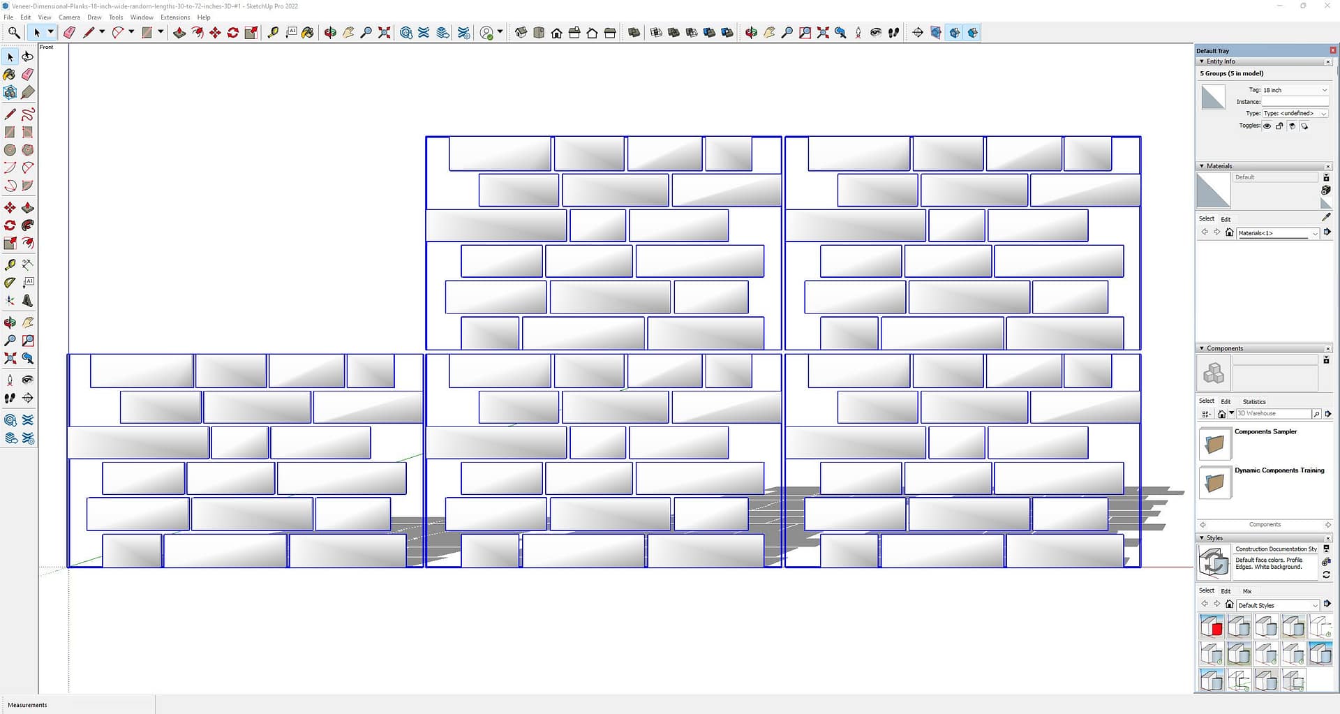Click the Zoom Extents icon in top toolbar
The image size is (1340, 714).
[x=384, y=33]
